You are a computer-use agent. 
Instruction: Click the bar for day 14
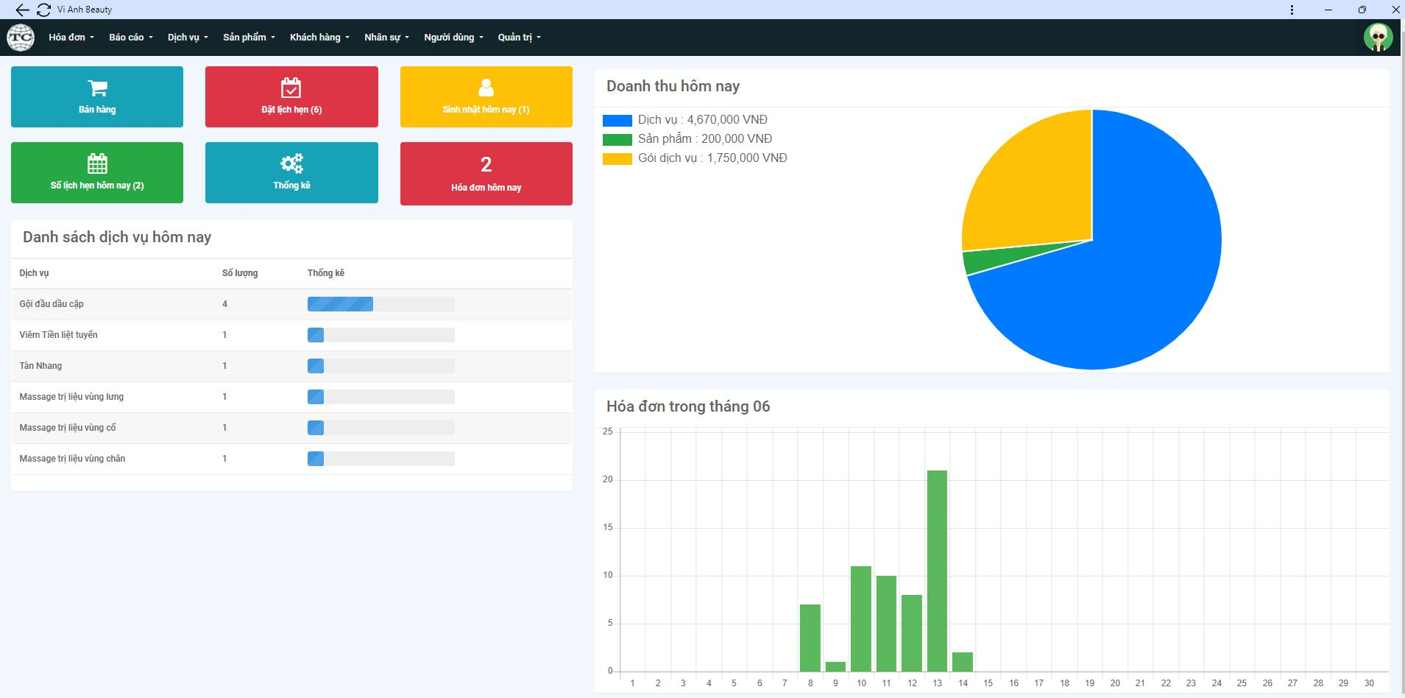pyautogui.click(x=962, y=662)
